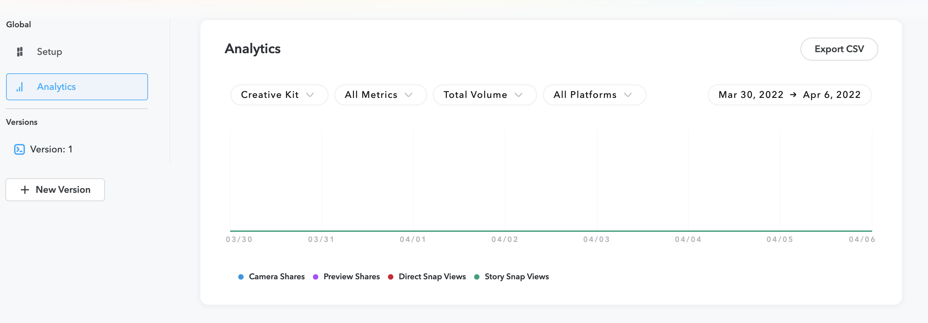Click the Version 1 terminal icon
Screen dimensions: 928x323
click(20, 149)
